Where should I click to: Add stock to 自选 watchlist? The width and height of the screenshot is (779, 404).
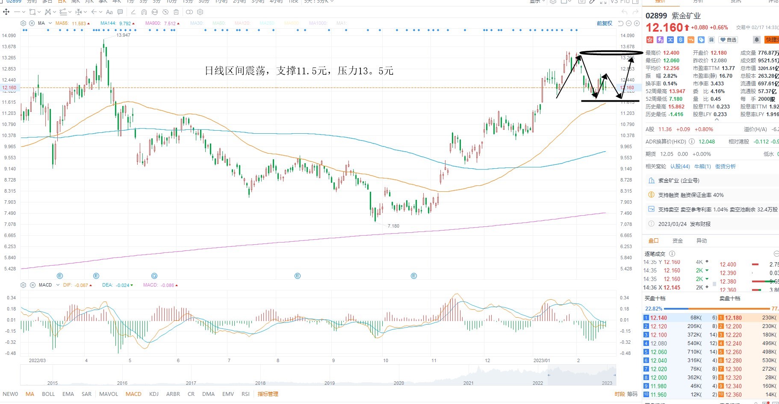click(728, 40)
